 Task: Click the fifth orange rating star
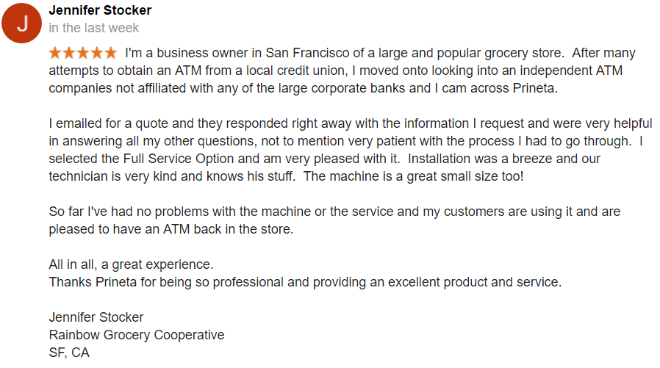111,53
